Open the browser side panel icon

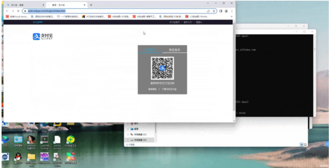(x=221, y=11)
